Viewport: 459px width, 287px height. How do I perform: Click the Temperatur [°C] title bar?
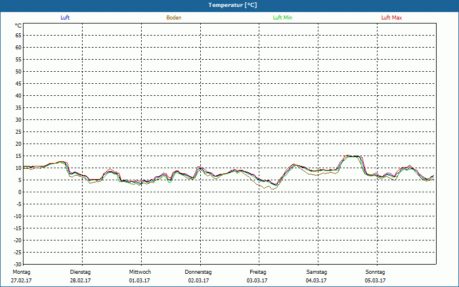[229, 5]
